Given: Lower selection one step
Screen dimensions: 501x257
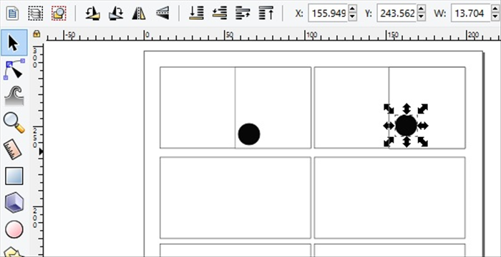Looking at the screenshot, I should pyautogui.click(x=220, y=14).
